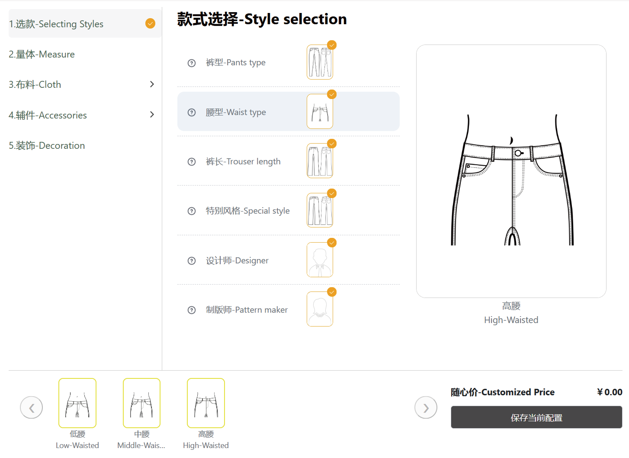Viewport: 629px width, 458px height.
Task: Click help icon beside Designer
Action: coord(192,261)
